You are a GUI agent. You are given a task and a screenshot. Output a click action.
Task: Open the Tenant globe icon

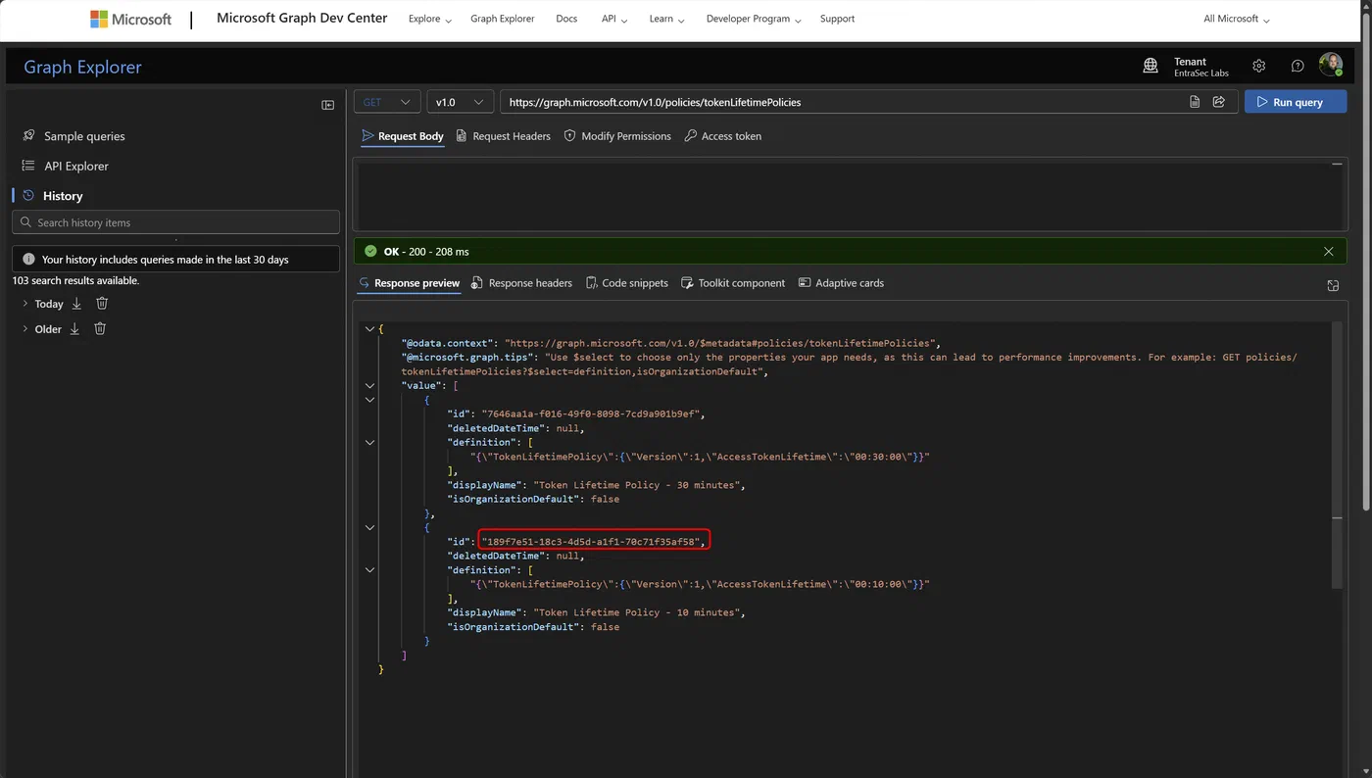(1151, 66)
